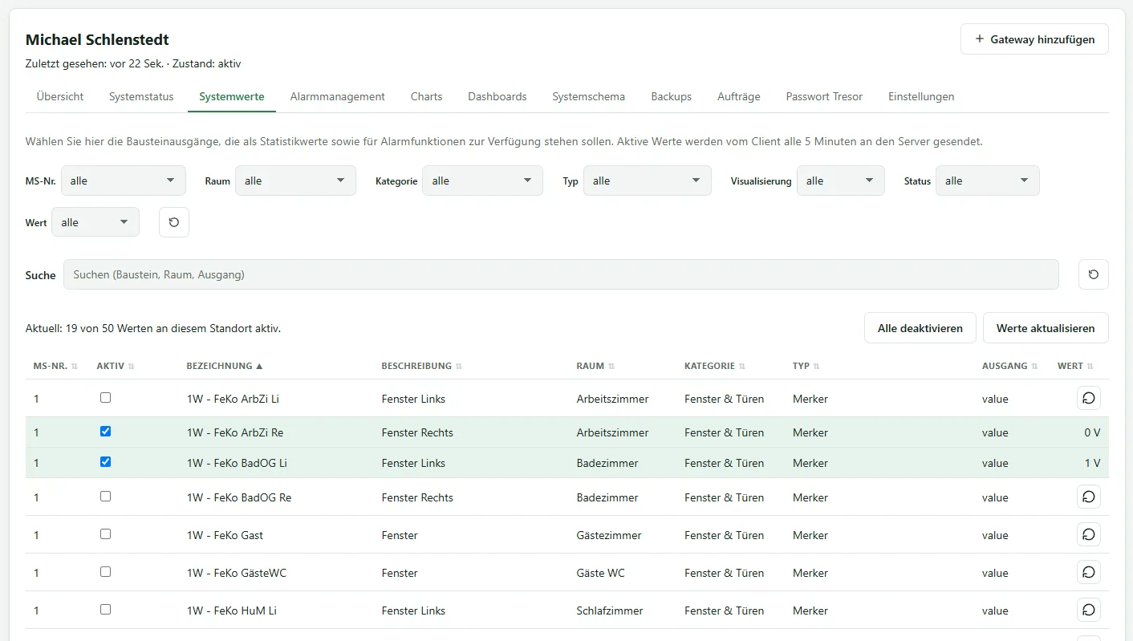Refresh value for 1W - FeKo BadOG Re row
This screenshot has width=1133, height=641.
(1088, 497)
